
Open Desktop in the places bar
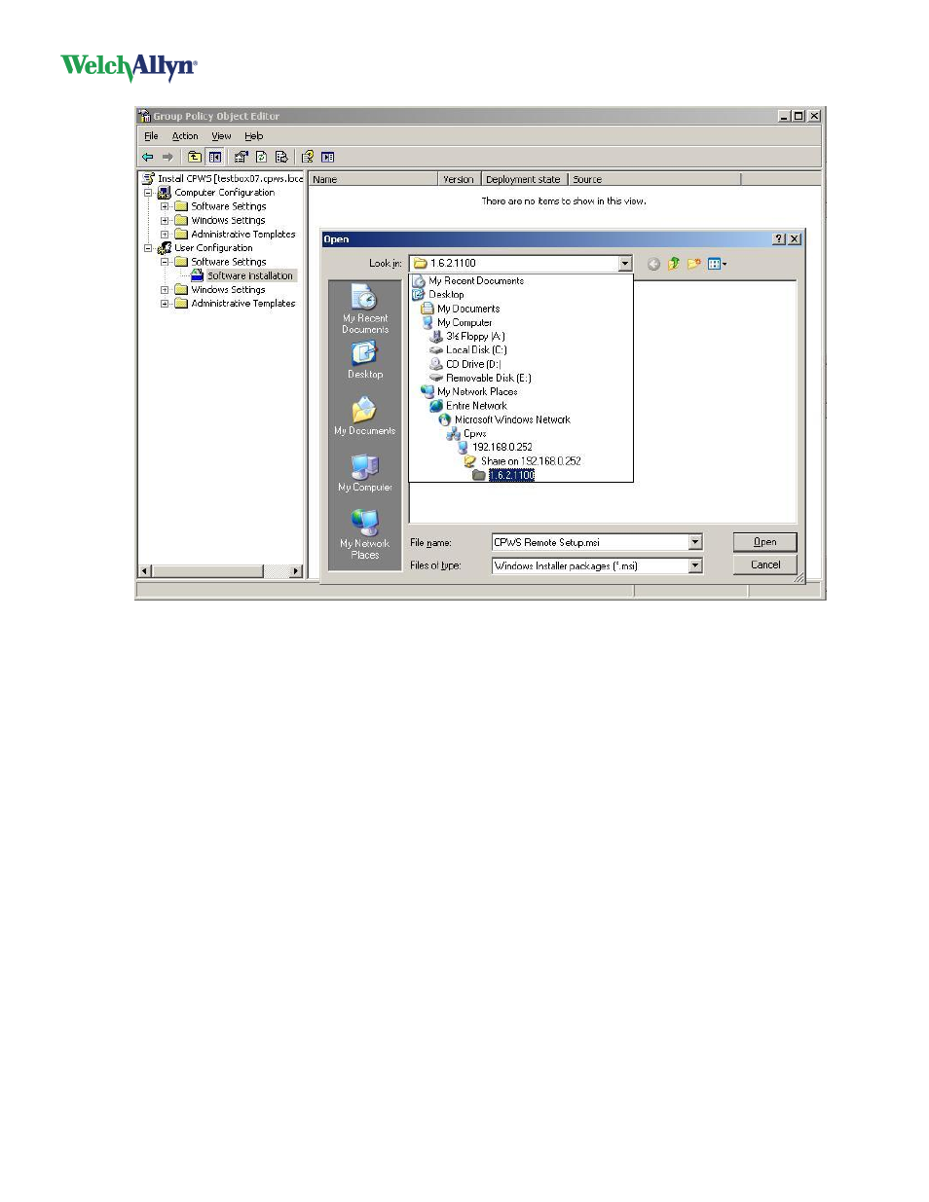coord(365,360)
